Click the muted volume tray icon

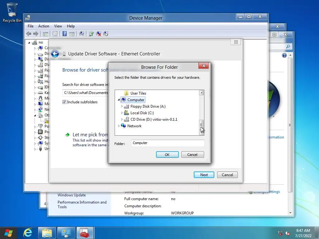[x=288, y=233]
